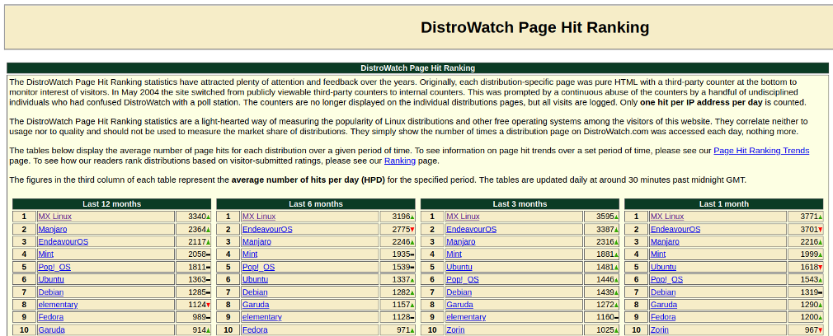Click the 1025 hits value for Zorin
Screen dimensions: 833x336
605,329
